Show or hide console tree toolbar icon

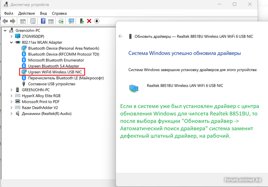point(23,21)
